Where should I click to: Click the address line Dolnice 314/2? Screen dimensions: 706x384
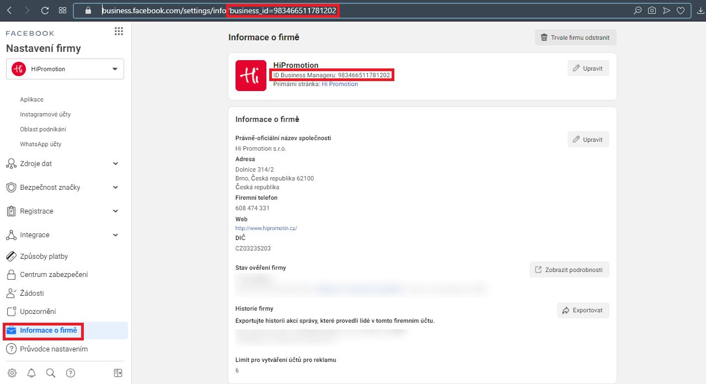pyautogui.click(x=255, y=169)
